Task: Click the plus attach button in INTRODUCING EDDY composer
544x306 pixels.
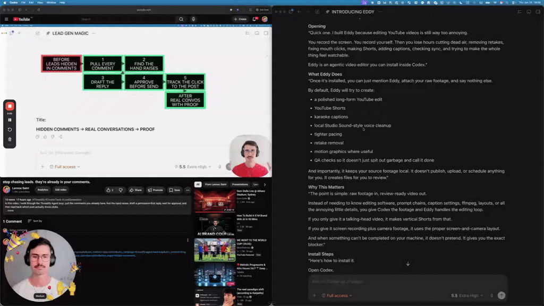Action: coord(314,295)
